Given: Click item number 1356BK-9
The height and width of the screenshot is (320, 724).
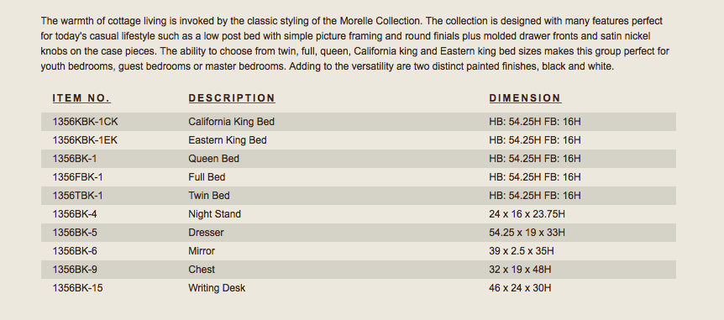Looking at the screenshot, I should click(75, 270).
